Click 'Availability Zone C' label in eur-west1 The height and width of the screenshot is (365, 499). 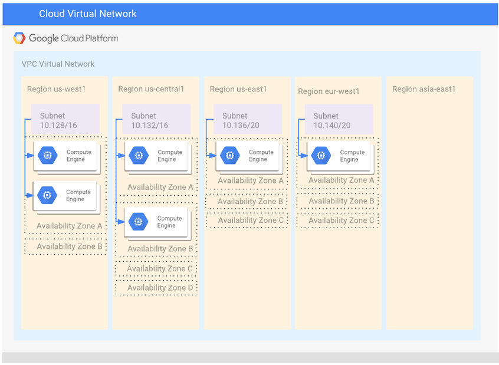(342, 221)
